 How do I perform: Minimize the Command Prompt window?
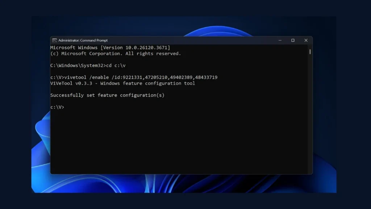coord(280,40)
